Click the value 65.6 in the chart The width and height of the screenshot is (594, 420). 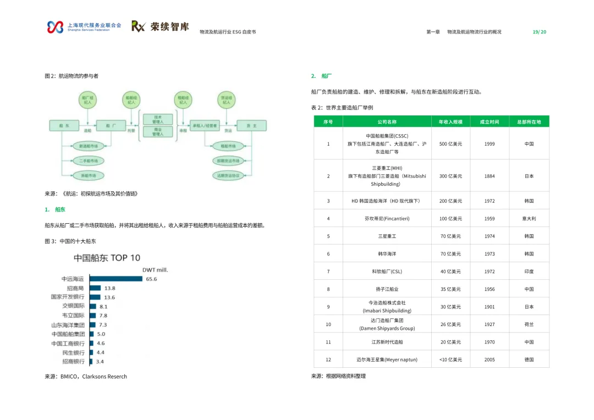(152, 279)
